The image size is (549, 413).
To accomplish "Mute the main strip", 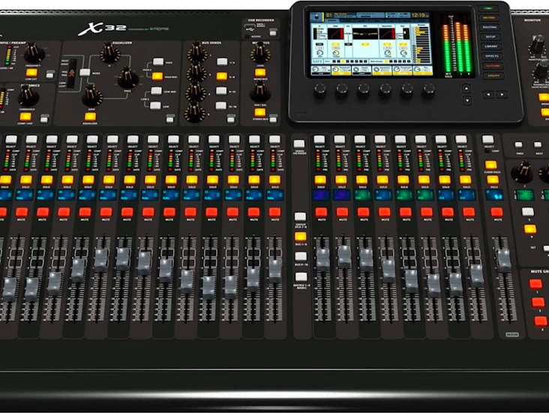I will click(x=496, y=213).
